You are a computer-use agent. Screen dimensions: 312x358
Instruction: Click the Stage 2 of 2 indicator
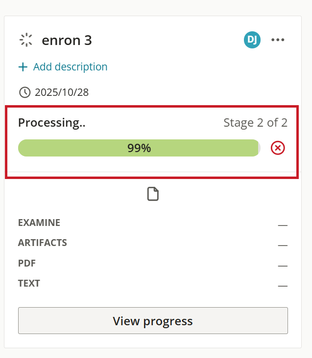pos(255,123)
